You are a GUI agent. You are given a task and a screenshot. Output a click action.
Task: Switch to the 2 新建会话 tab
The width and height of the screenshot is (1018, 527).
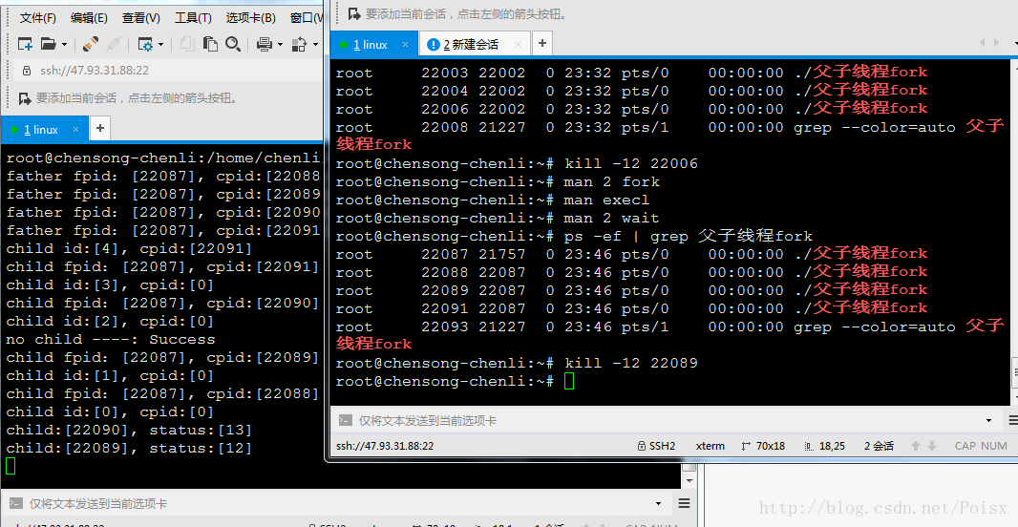coord(472,44)
